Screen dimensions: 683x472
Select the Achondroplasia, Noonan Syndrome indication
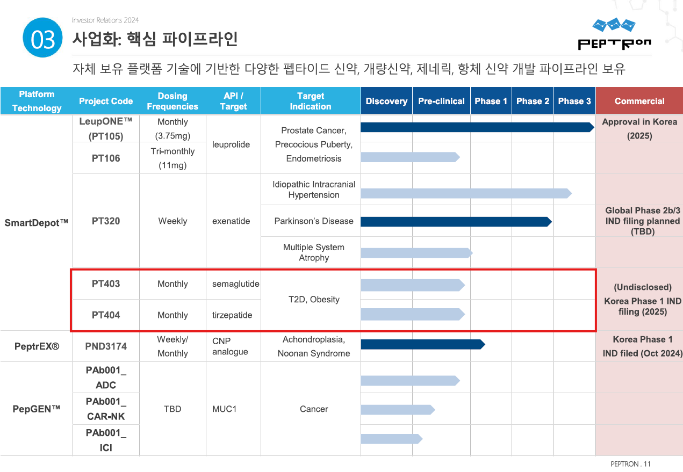pos(314,346)
